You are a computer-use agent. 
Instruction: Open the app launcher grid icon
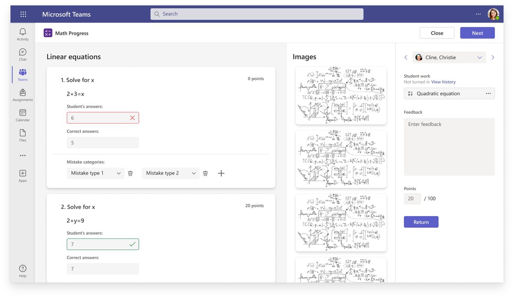[x=23, y=14]
